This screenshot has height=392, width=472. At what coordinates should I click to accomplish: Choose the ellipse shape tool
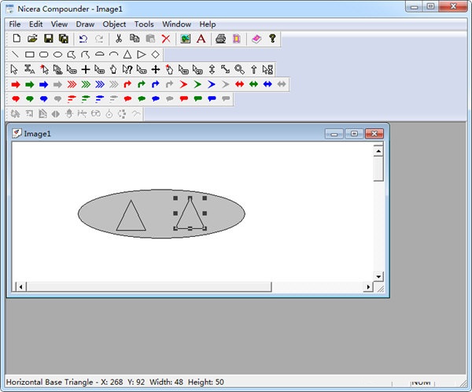tap(57, 54)
